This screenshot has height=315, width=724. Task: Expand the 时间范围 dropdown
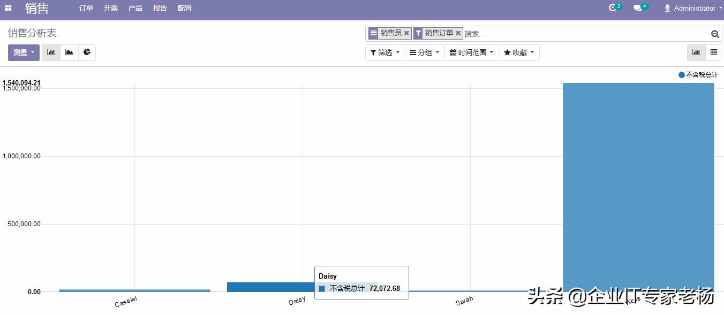(471, 52)
